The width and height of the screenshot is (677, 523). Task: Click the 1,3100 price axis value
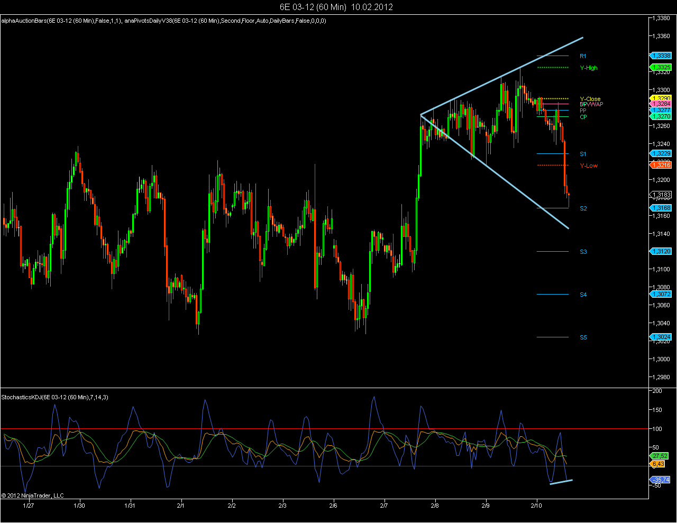click(x=662, y=269)
